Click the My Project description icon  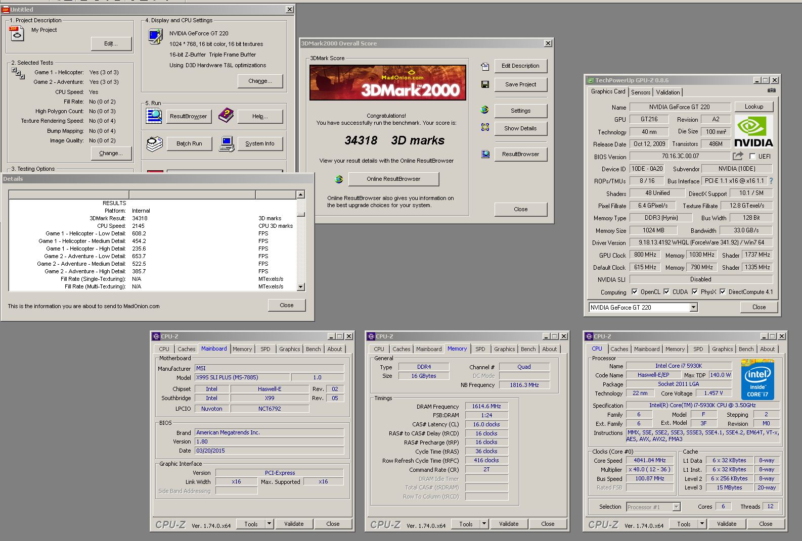(17, 33)
